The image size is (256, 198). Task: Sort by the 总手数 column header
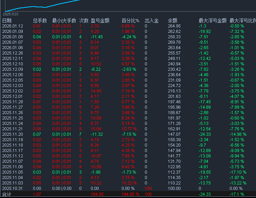(40, 20)
